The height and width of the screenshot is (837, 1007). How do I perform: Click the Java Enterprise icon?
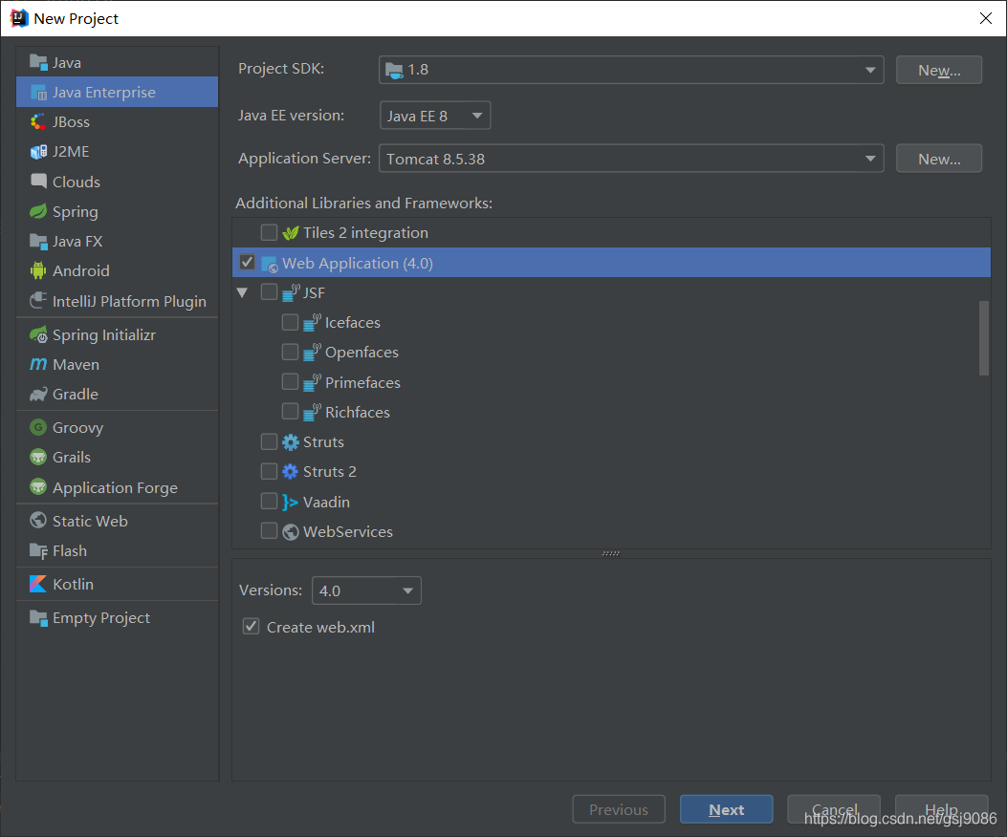coord(38,93)
